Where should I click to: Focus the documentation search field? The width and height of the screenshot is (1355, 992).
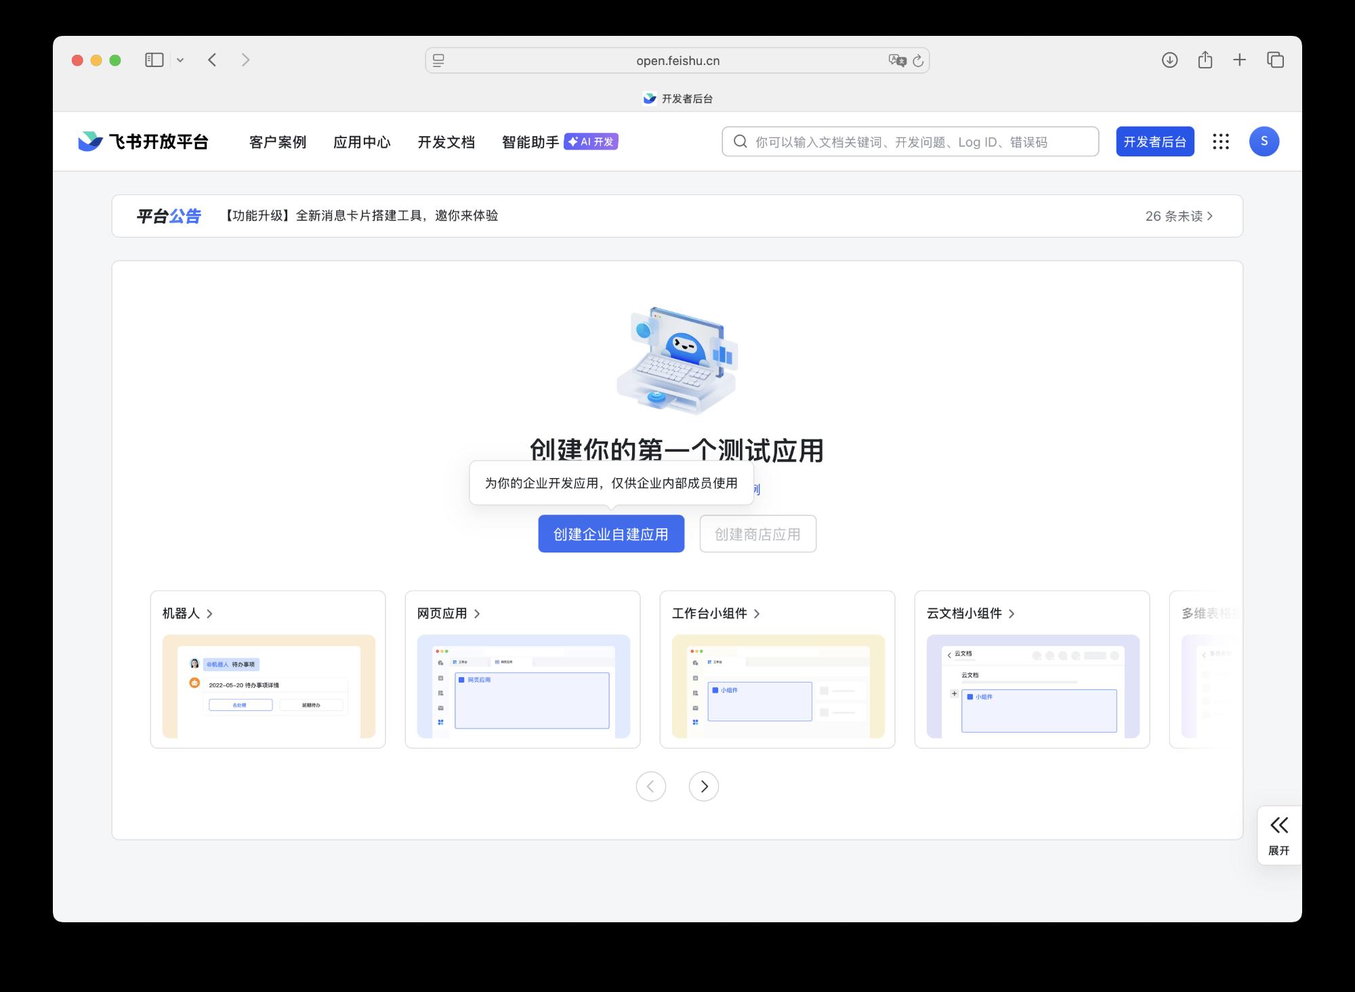[x=910, y=142]
